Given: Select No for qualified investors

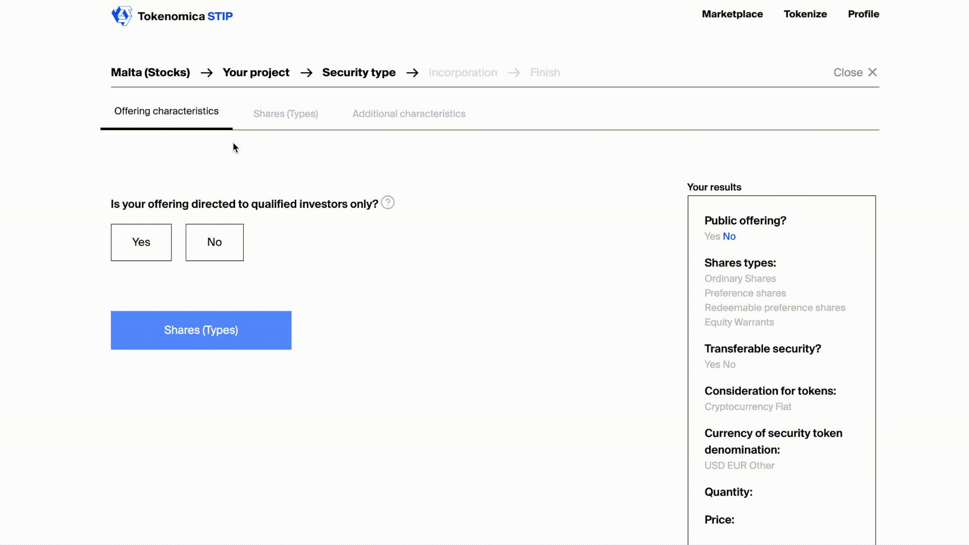Looking at the screenshot, I should 214,242.
